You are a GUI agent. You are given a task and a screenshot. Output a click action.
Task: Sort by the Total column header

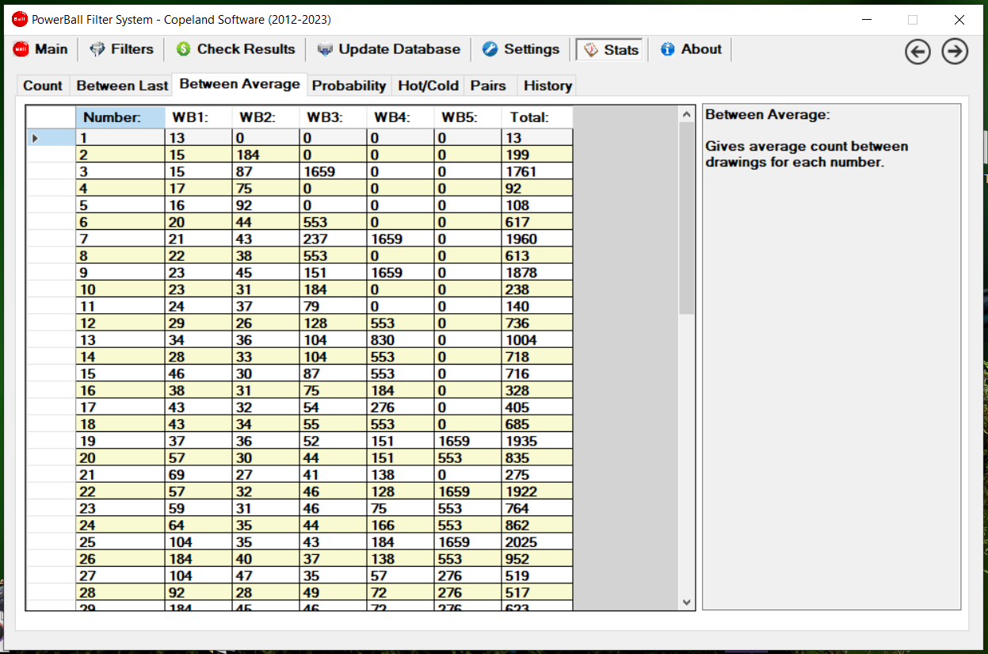(x=536, y=117)
